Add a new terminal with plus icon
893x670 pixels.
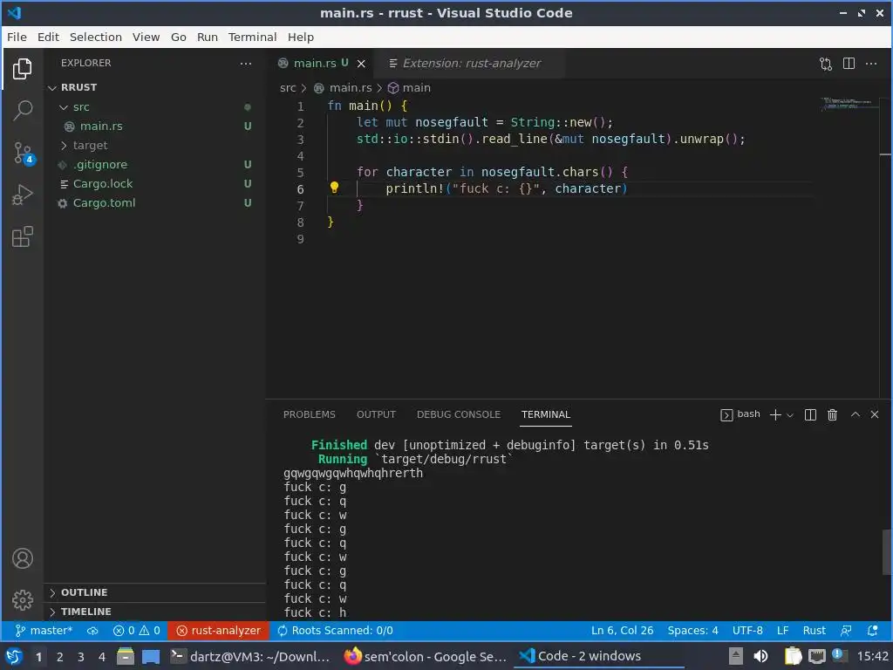775,414
